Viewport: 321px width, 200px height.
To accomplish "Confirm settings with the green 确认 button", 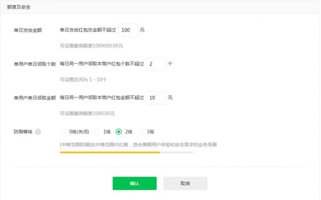I will point(134,183).
